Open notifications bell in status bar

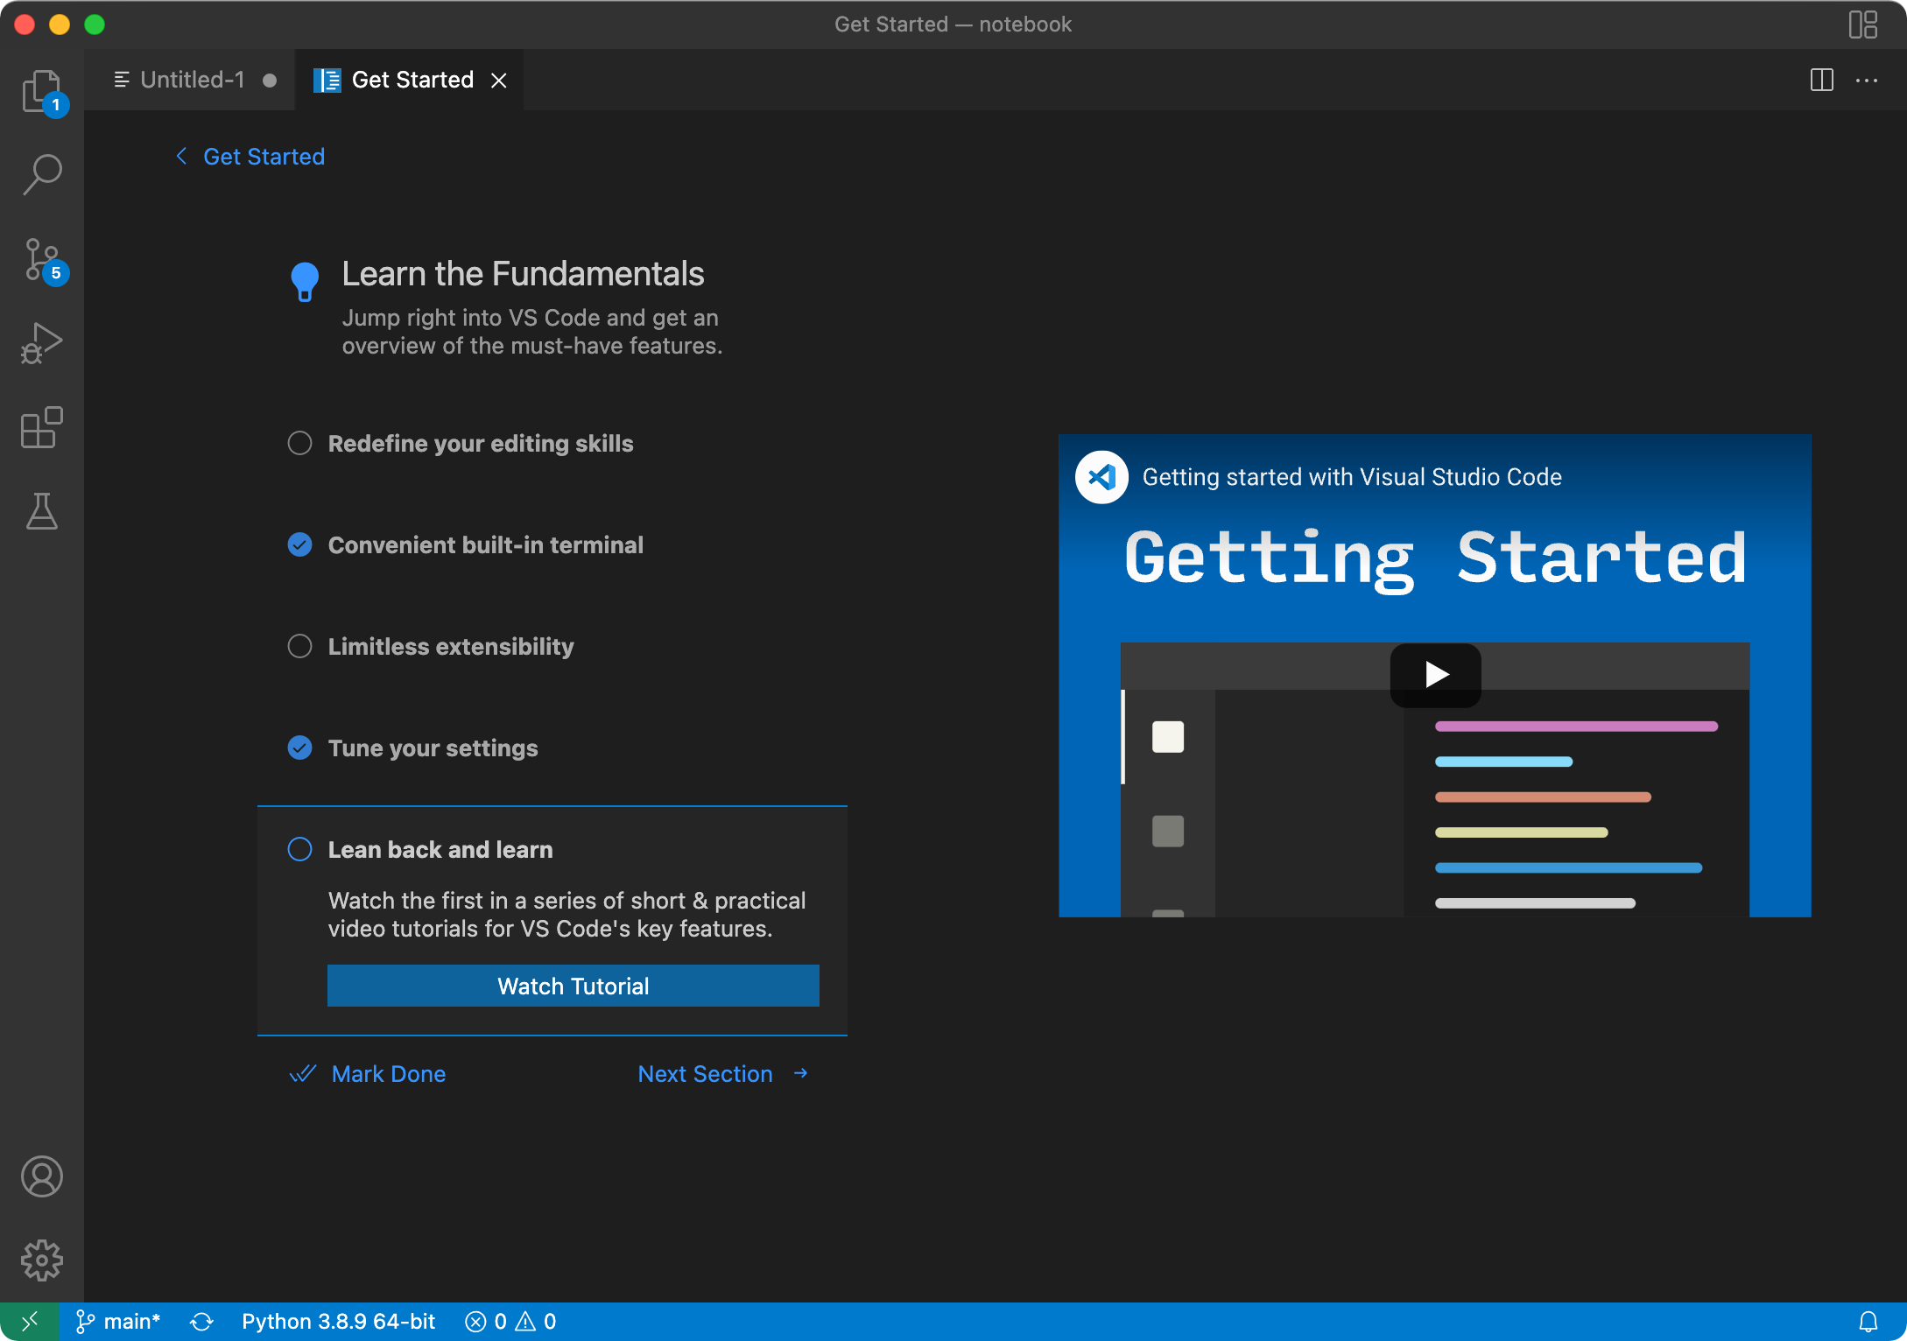(1868, 1322)
